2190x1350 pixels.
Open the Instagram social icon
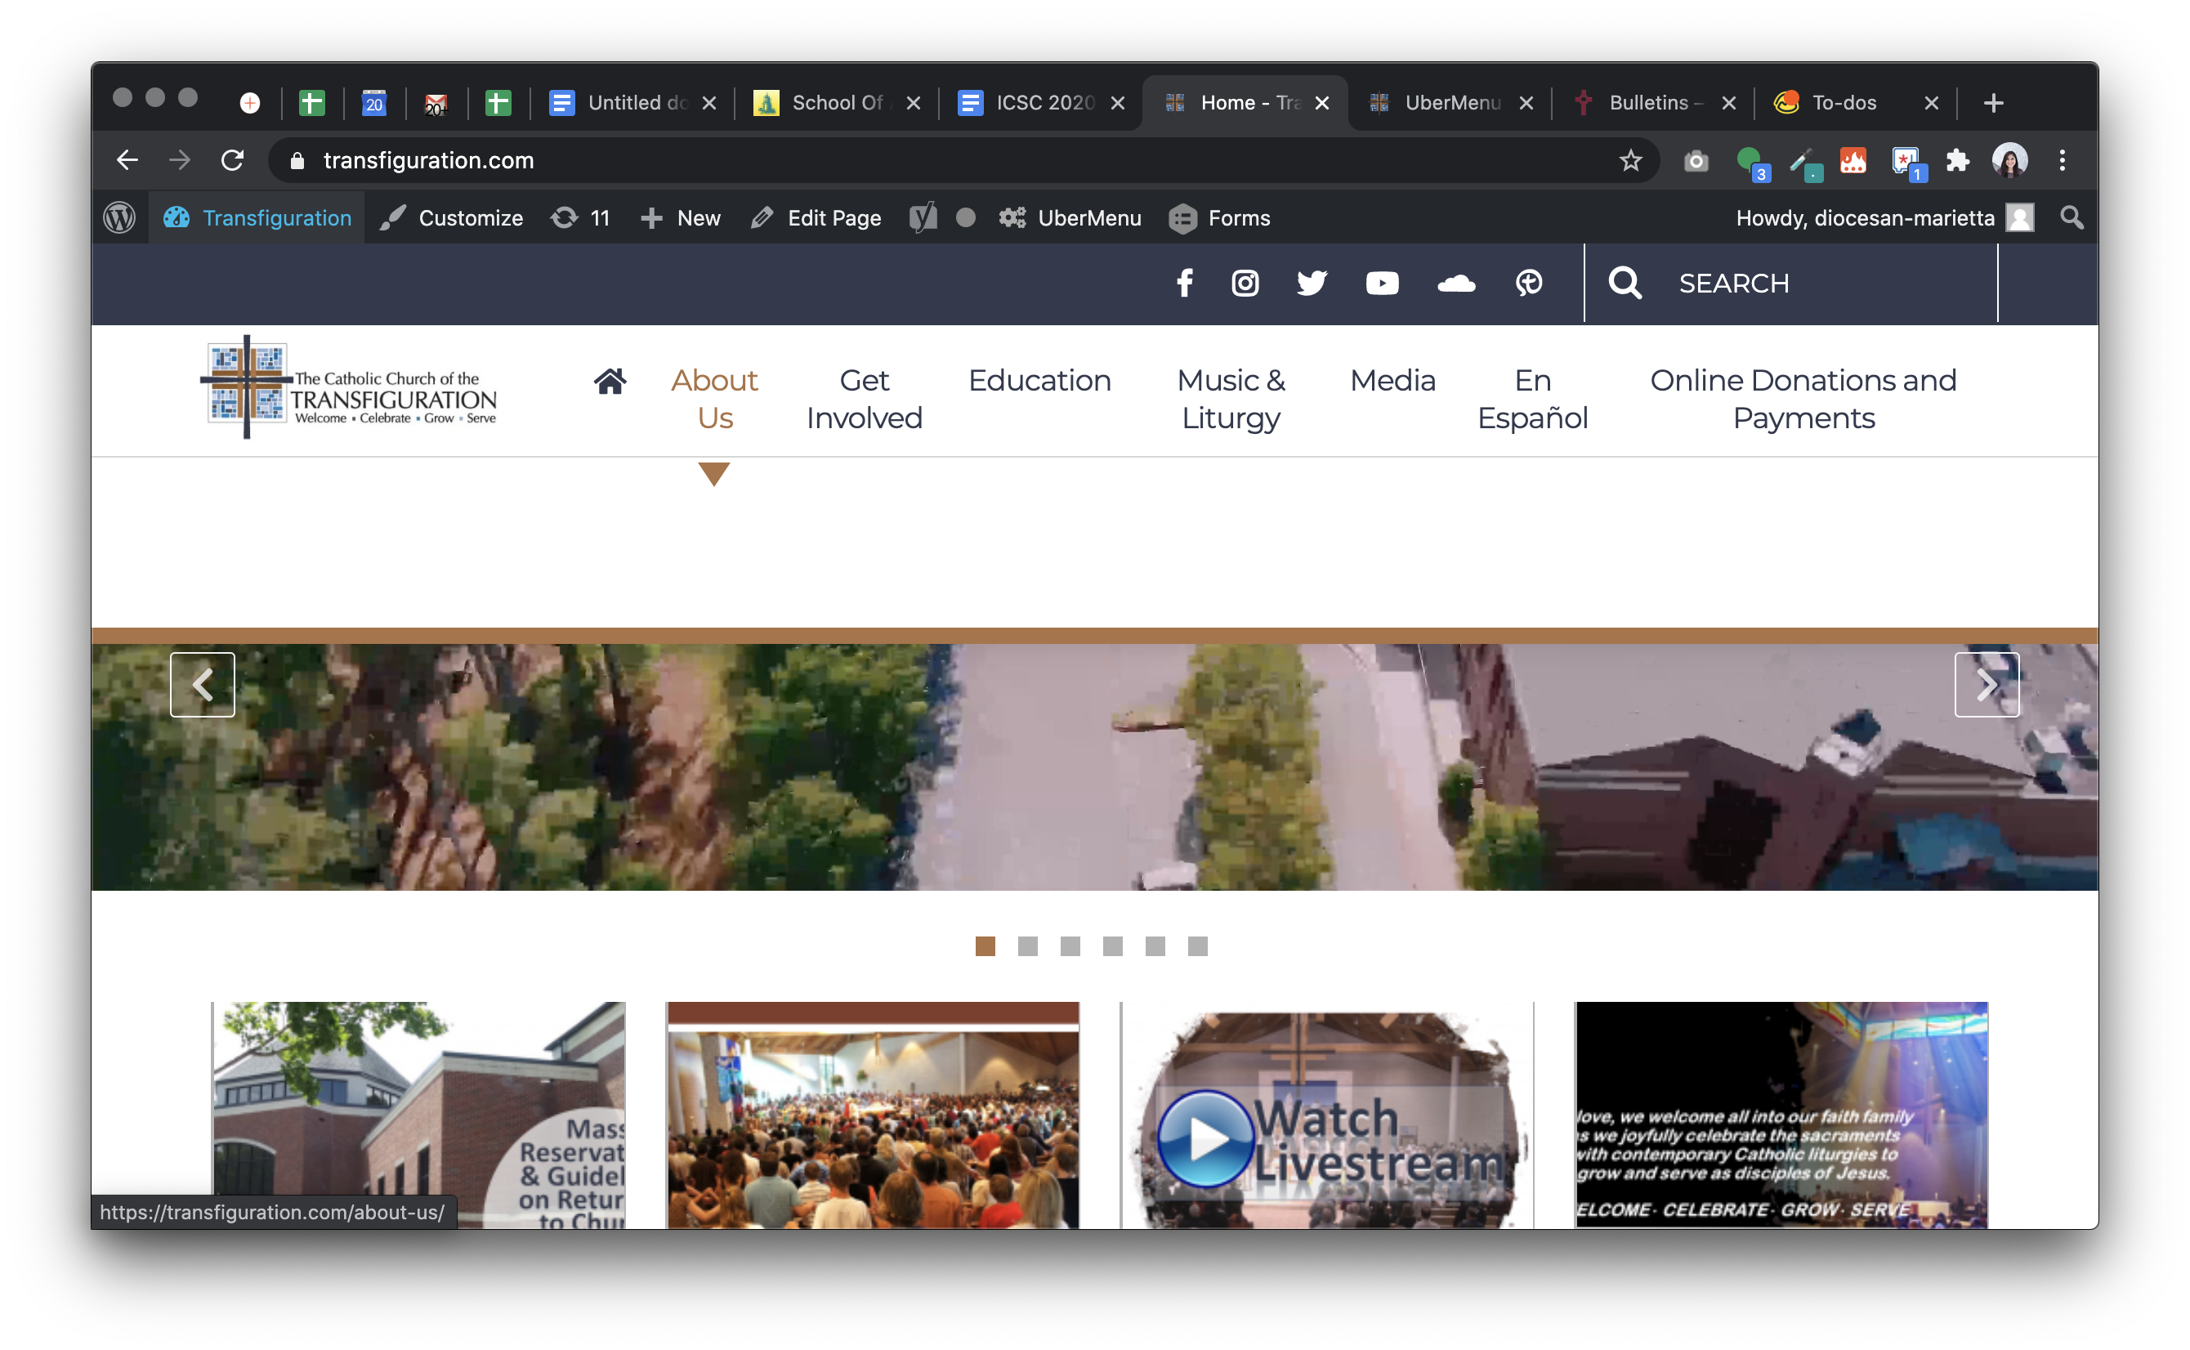pyautogui.click(x=1245, y=283)
